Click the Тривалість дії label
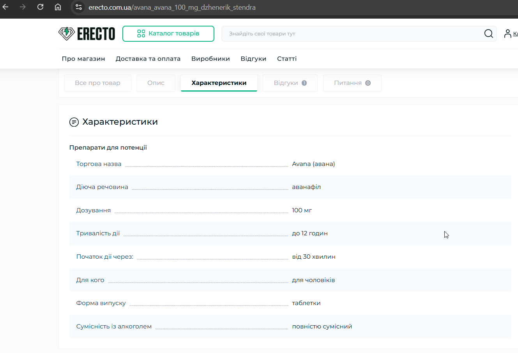The width and height of the screenshot is (518, 353). [x=98, y=233]
